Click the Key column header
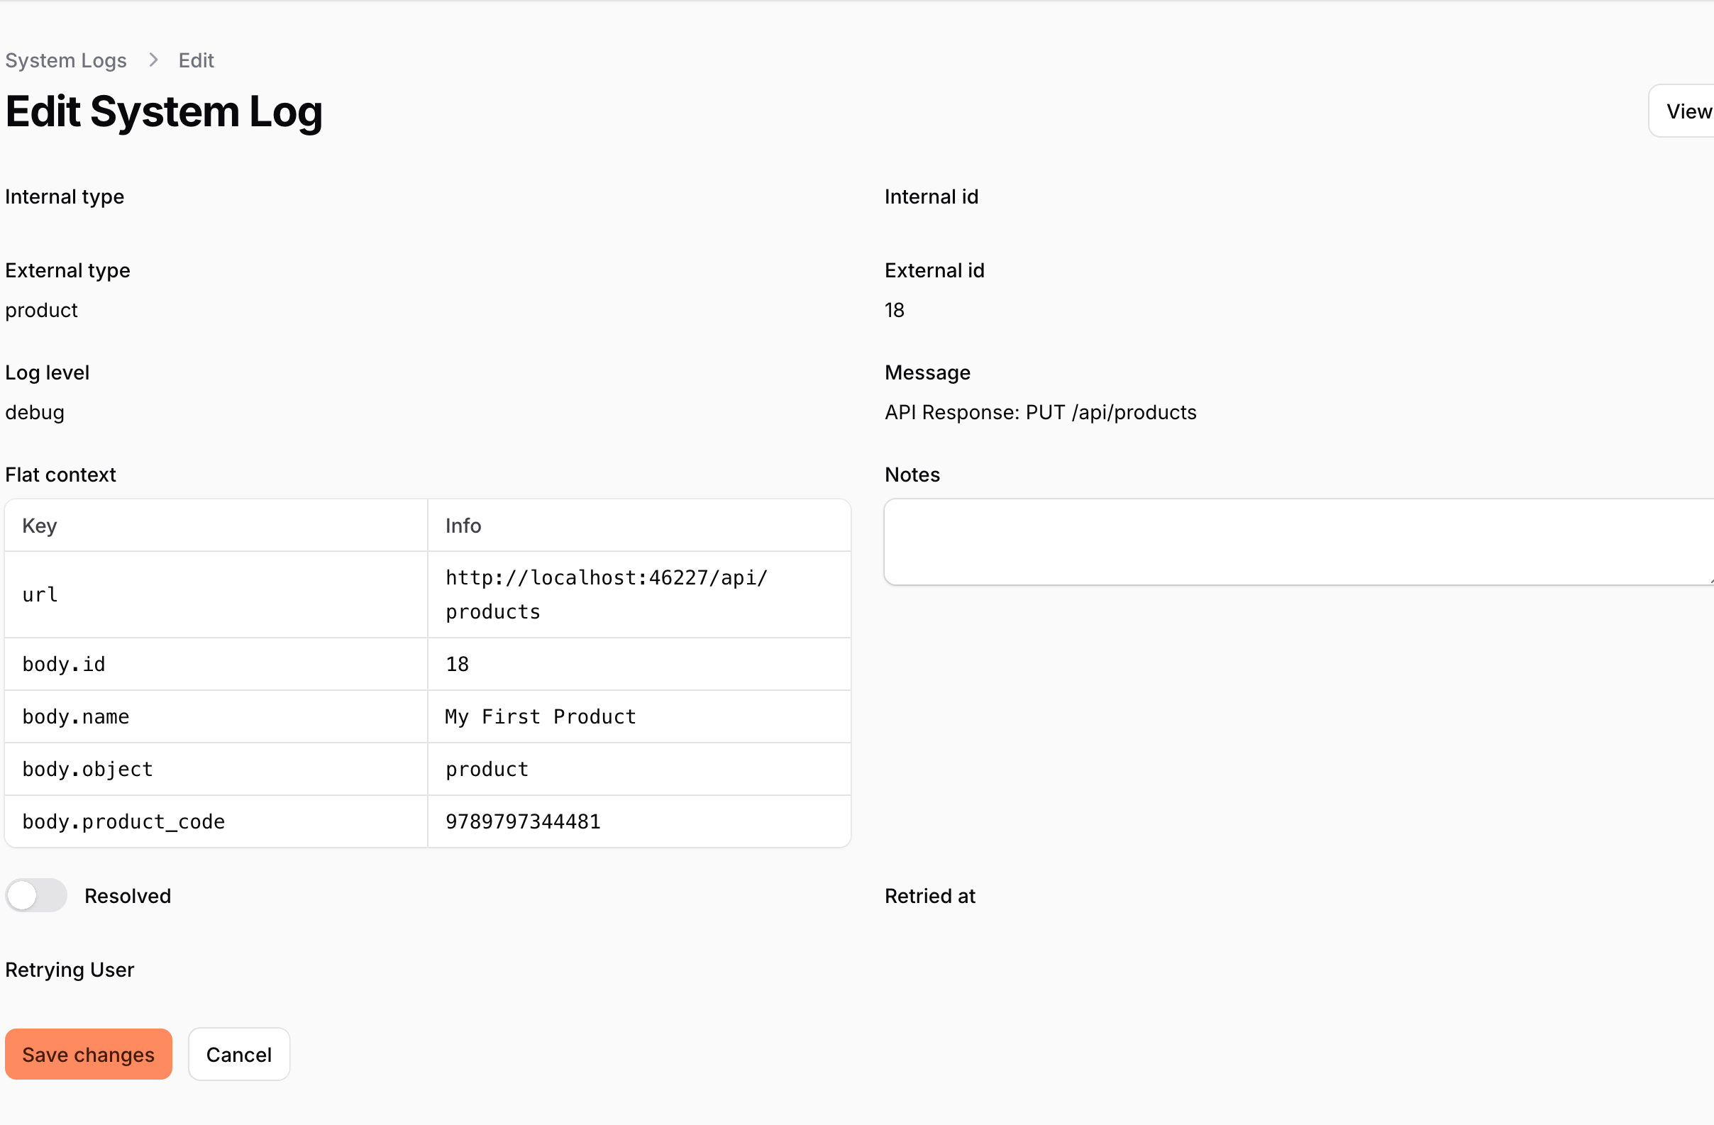 click(216, 525)
